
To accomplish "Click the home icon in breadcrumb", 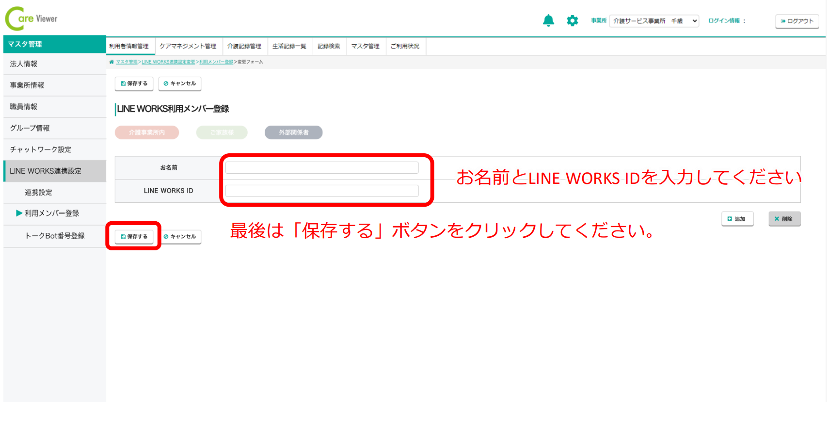I will (111, 62).
